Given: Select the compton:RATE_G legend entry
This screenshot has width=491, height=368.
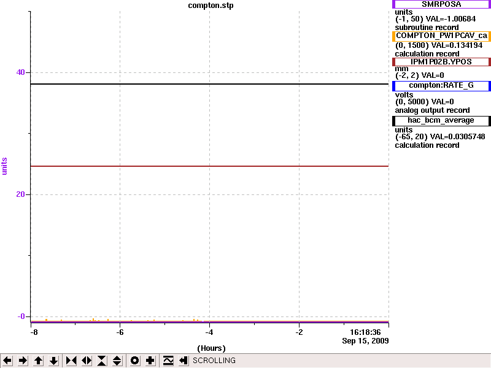Looking at the screenshot, I should tap(441, 85).
